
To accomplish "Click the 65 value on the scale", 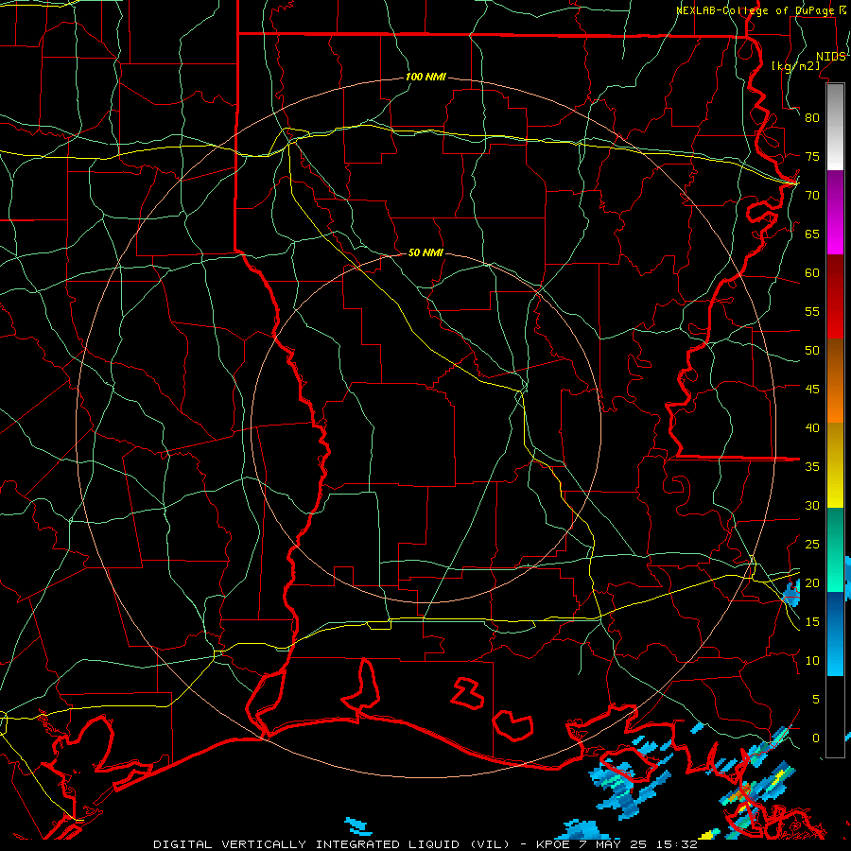I will coord(812,234).
